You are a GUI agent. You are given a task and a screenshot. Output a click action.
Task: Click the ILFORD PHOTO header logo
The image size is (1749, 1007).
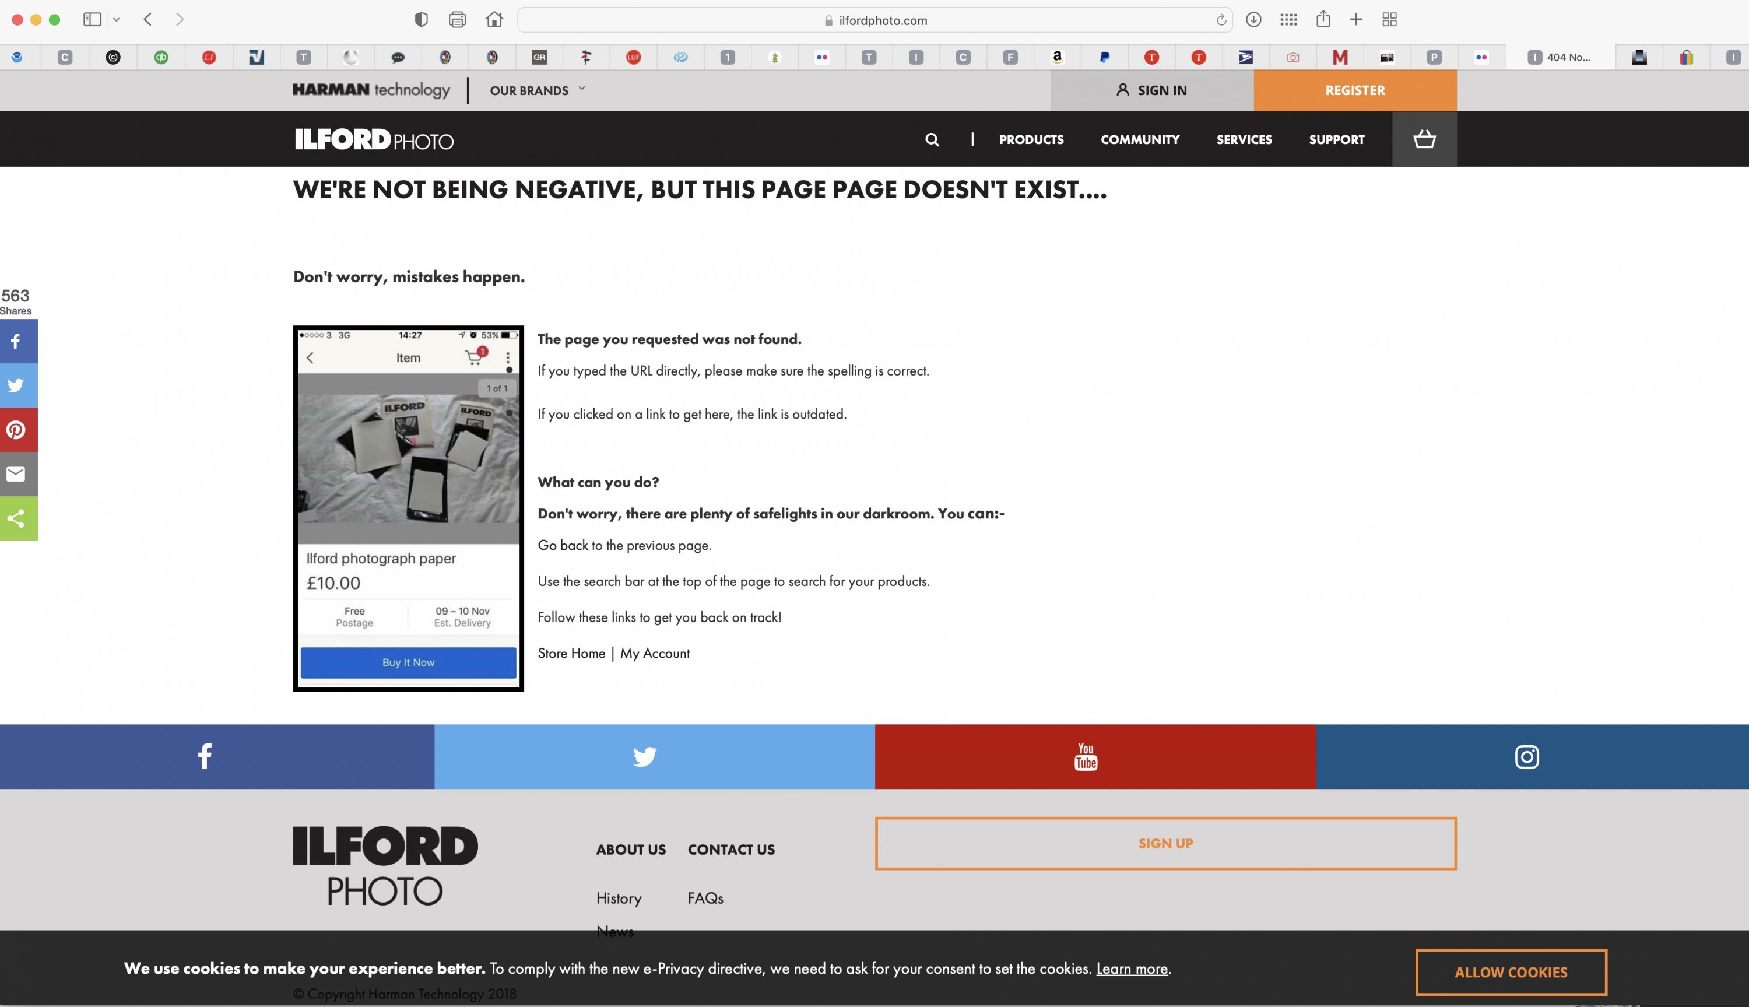[374, 140]
